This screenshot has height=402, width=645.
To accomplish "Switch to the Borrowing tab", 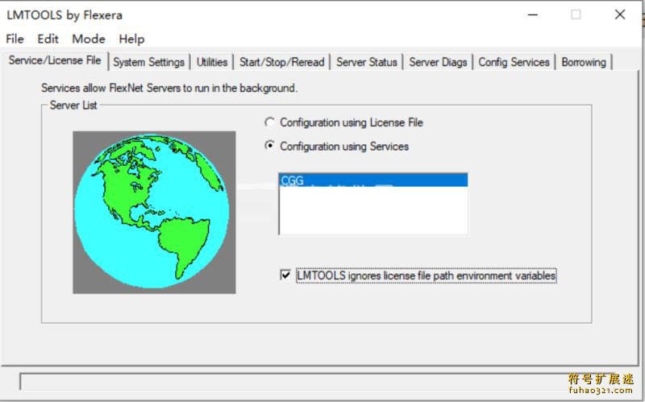I will coord(584,62).
